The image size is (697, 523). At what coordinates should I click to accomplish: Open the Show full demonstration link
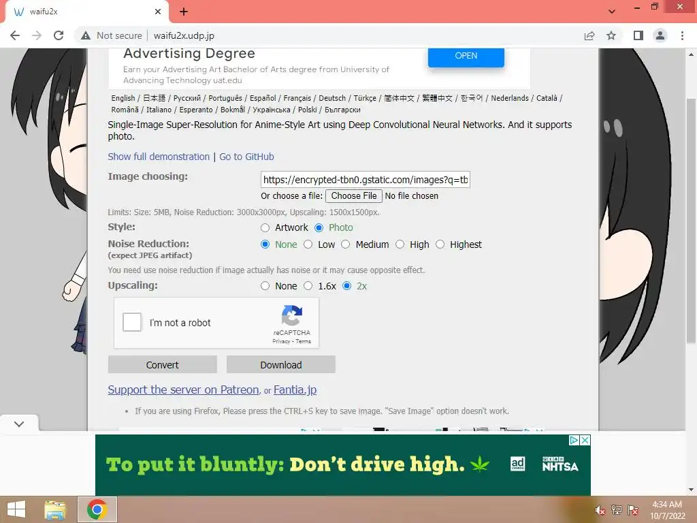[159, 157]
